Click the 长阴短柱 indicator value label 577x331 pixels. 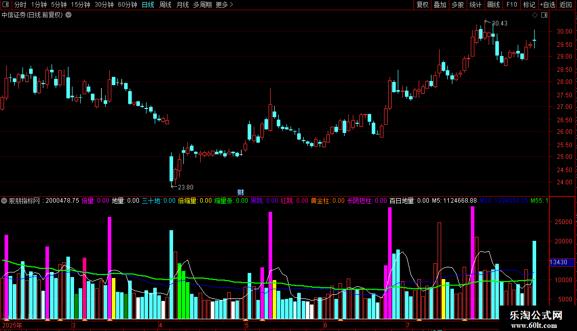point(367,201)
